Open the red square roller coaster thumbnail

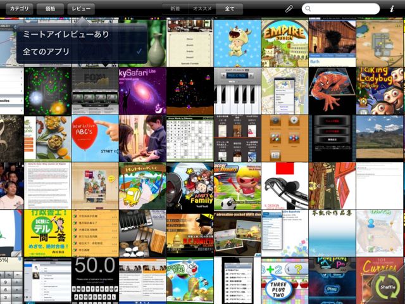(285, 186)
